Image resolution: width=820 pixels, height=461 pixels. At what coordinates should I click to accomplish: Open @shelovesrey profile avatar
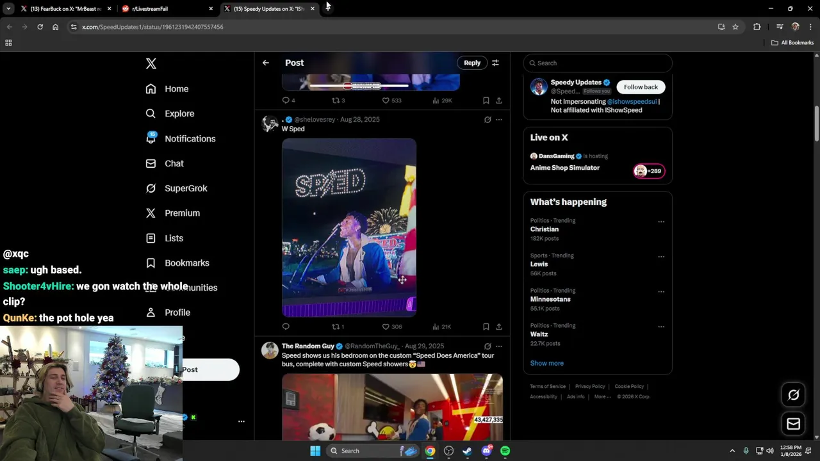coord(270,124)
